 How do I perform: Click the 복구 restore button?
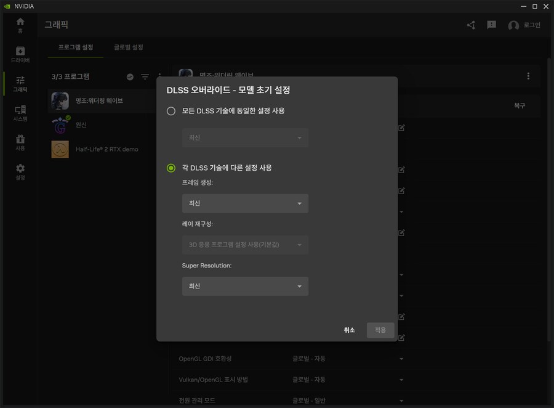(x=520, y=106)
